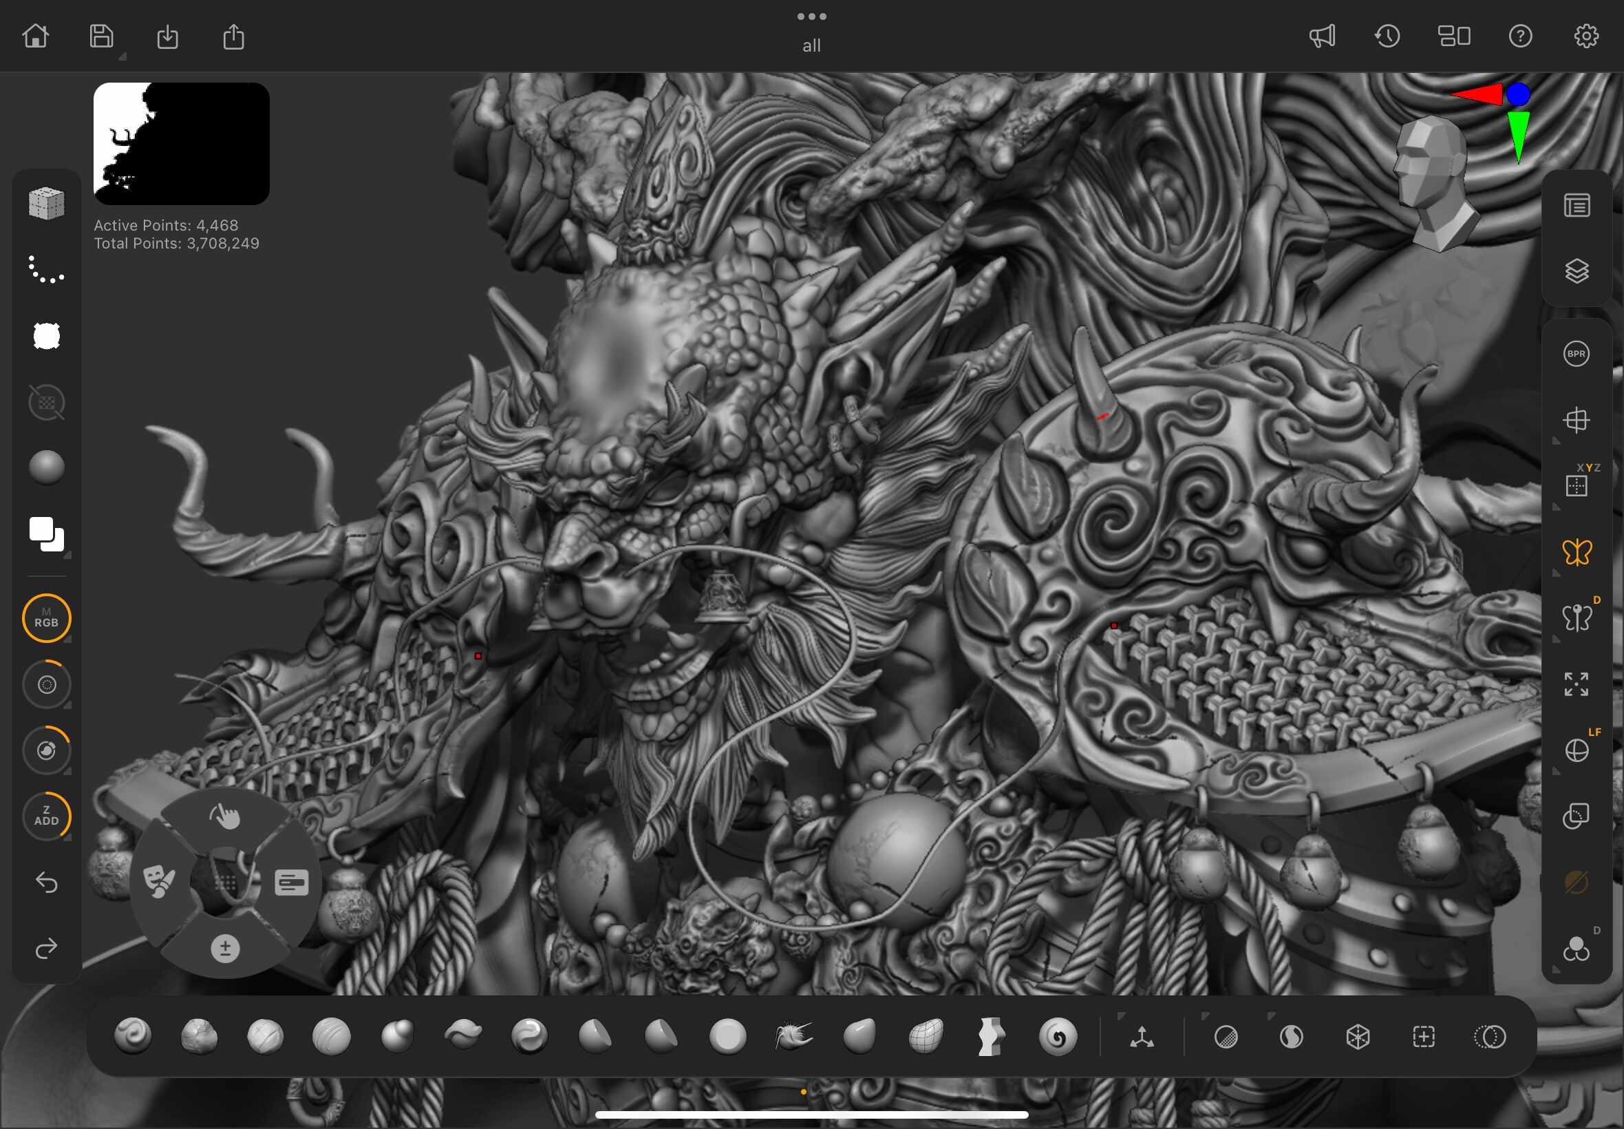Image resolution: width=1624 pixels, height=1129 pixels.
Task: Select the SnakeHook spiky brush in bottom bar
Action: [793, 1037]
